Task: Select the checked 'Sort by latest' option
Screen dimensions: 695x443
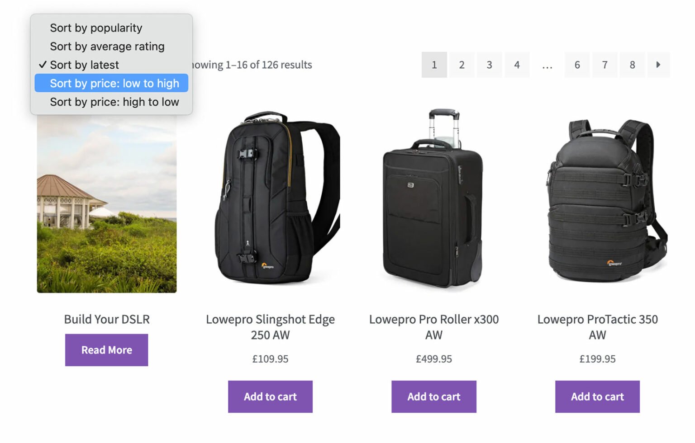Action: pos(84,65)
